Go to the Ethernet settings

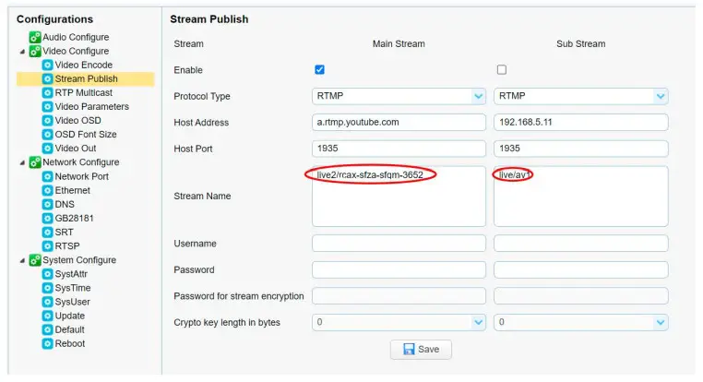[x=72, y=190]
